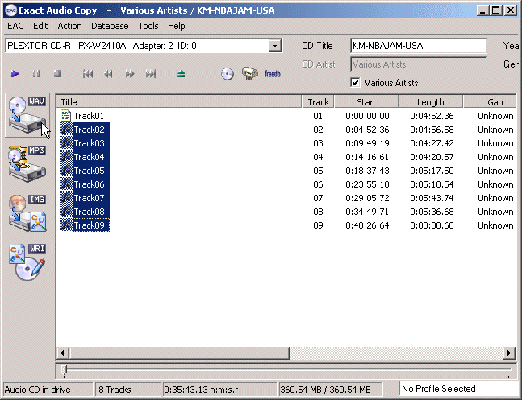Select the Track06 row title

(x=90, y=184)
